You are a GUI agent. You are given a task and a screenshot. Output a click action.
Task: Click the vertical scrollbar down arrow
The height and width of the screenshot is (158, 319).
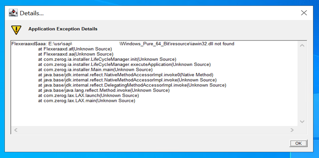(x=302, y=122)
